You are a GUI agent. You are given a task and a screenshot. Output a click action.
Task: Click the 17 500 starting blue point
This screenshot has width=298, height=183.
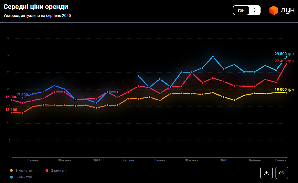22,98
